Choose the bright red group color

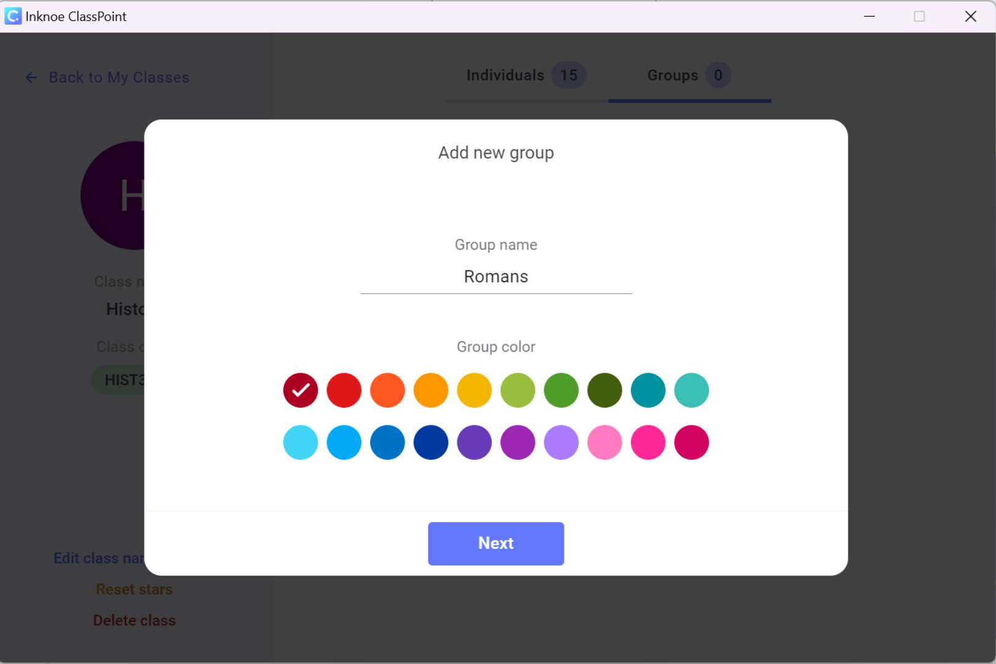[x=344, y=390]
